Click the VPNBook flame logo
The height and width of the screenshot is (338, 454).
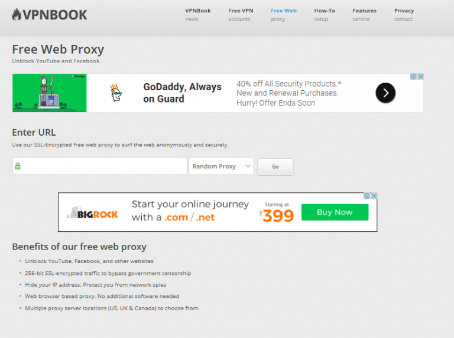pyautogui.click(x=17, y=14)
